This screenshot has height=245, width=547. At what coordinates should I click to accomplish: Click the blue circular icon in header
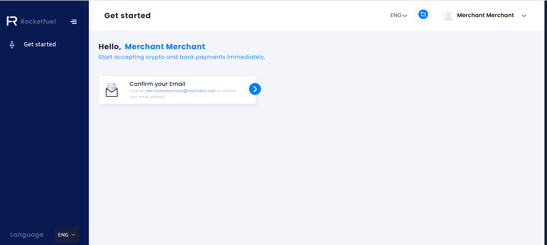(x=423, y=14)
